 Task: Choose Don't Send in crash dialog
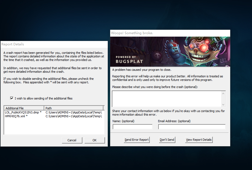167,140
